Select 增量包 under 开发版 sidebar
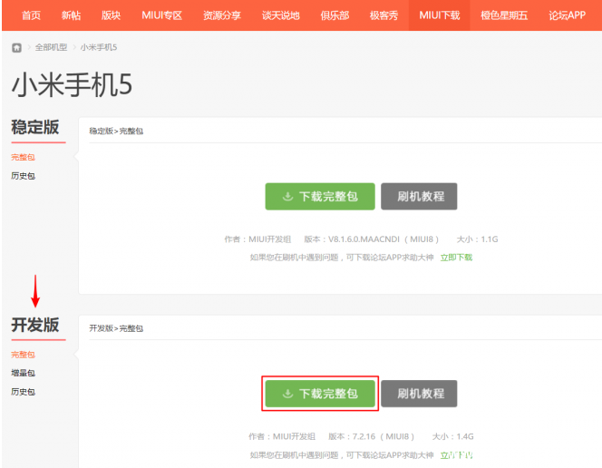 23,373
